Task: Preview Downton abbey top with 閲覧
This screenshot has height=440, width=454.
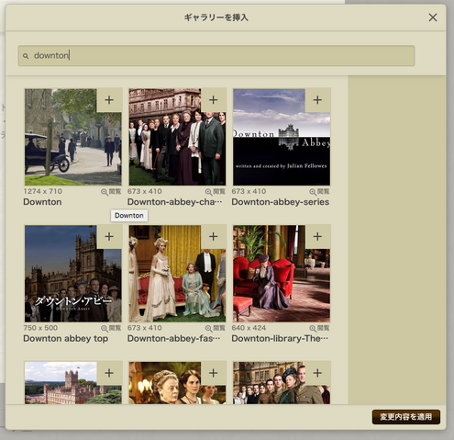Action: pyautogui.click(x=111, y=329)
